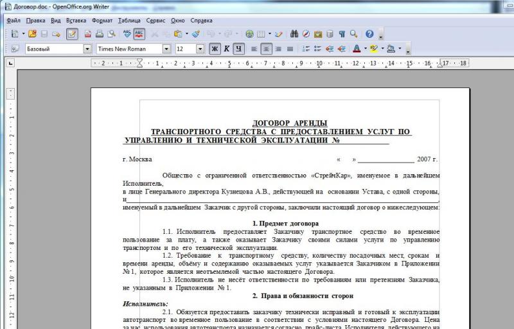514x329 pixels.
Task: Apply paragraph Background Color
Action: [x=391, y=49]
